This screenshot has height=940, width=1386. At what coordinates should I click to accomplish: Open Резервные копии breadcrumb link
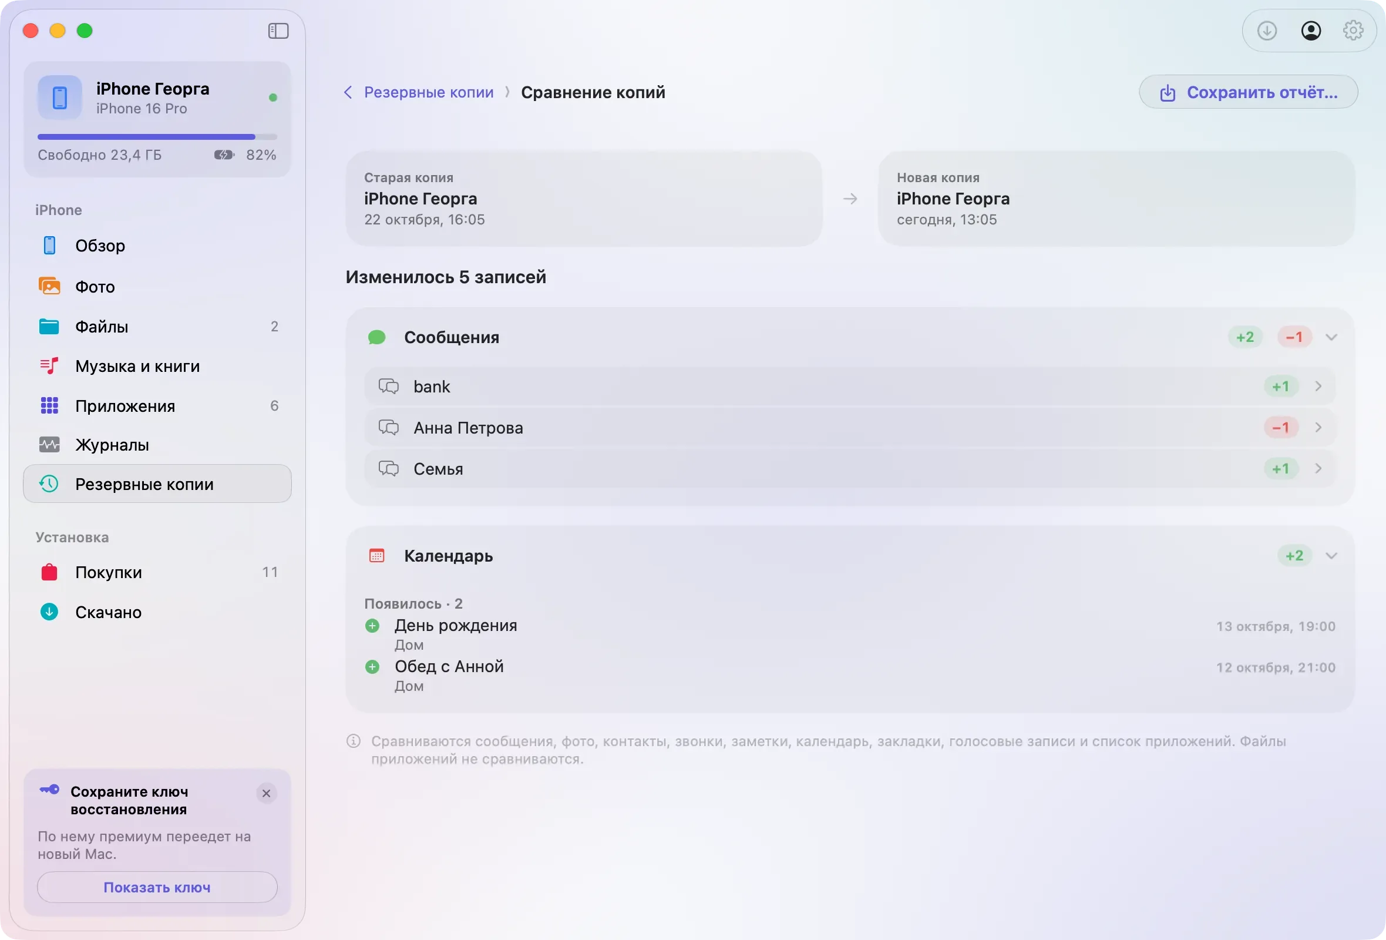[428, 92]
